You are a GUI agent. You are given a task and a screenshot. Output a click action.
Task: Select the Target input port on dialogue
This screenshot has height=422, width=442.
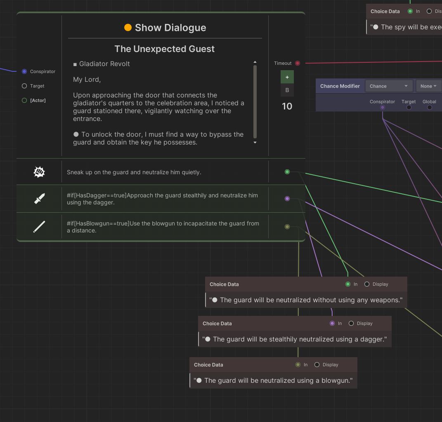point(24,86)
